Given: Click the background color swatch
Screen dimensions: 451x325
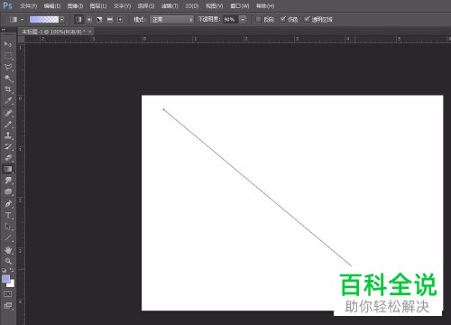Looking at the screenshot, I should (x=12, y=283).
